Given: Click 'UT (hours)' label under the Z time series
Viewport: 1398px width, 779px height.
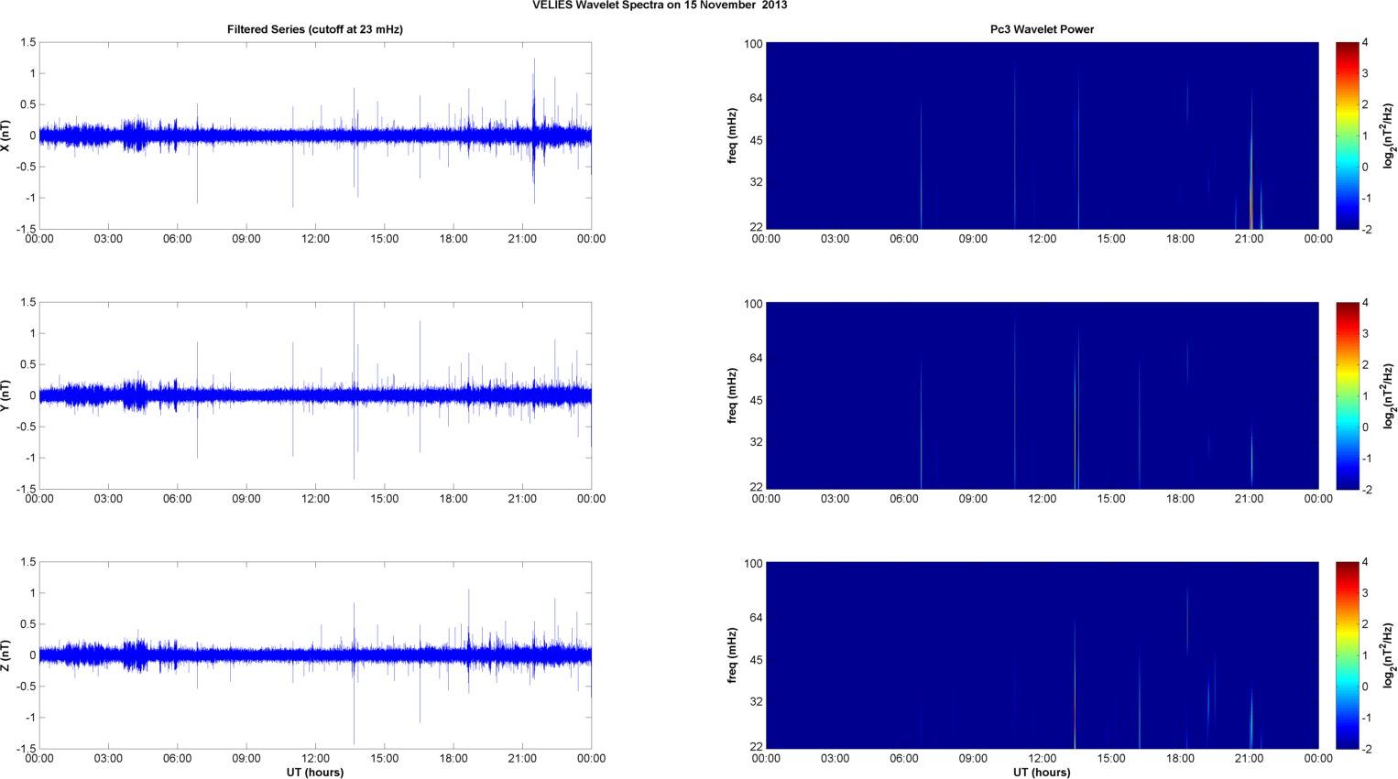Looking at the screenshot, I should coord(315,773).
